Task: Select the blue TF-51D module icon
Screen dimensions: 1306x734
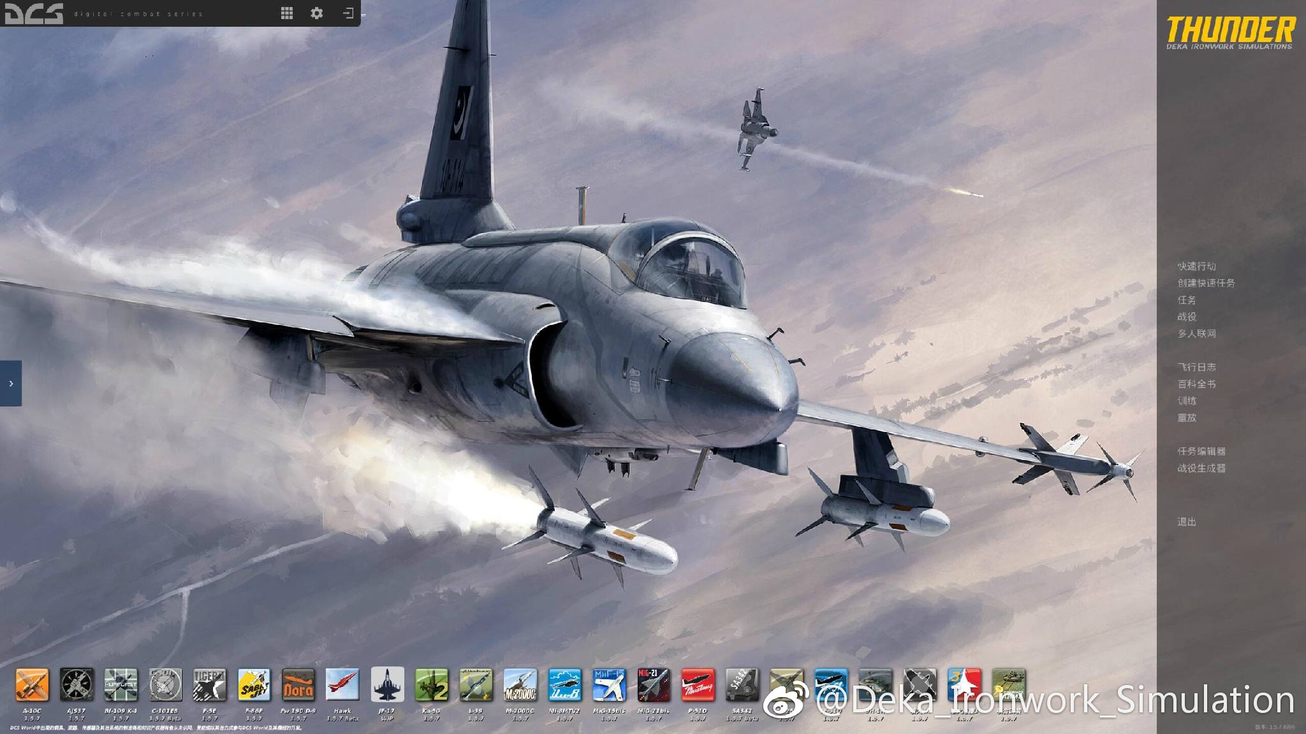Action: (831, 685)
